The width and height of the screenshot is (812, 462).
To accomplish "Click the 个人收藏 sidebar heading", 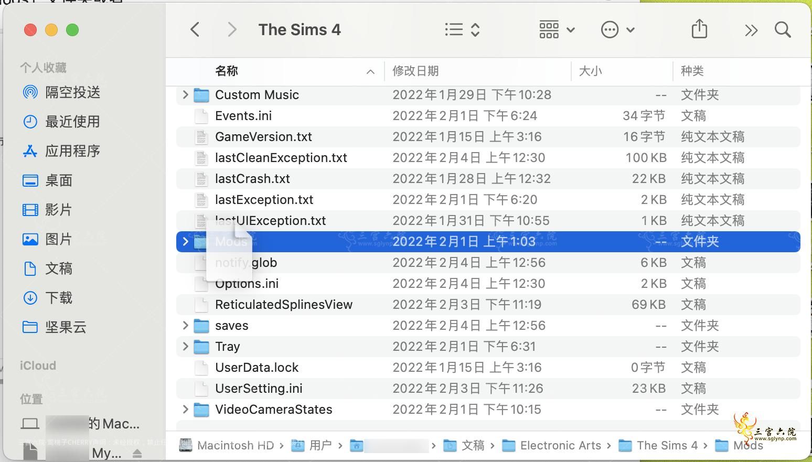I will (43, 68).
